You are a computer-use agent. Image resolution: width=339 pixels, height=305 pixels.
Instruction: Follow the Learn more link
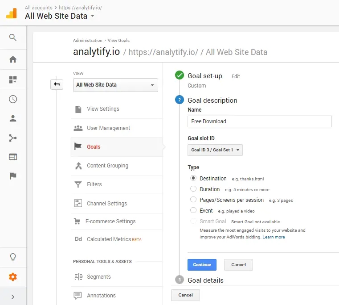274,237
